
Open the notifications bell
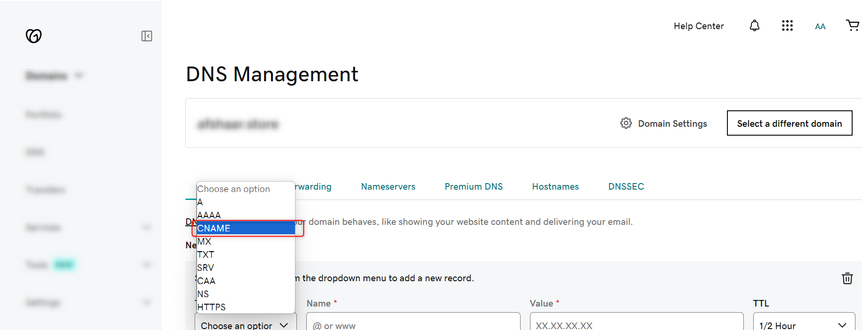tap(754, 26)
